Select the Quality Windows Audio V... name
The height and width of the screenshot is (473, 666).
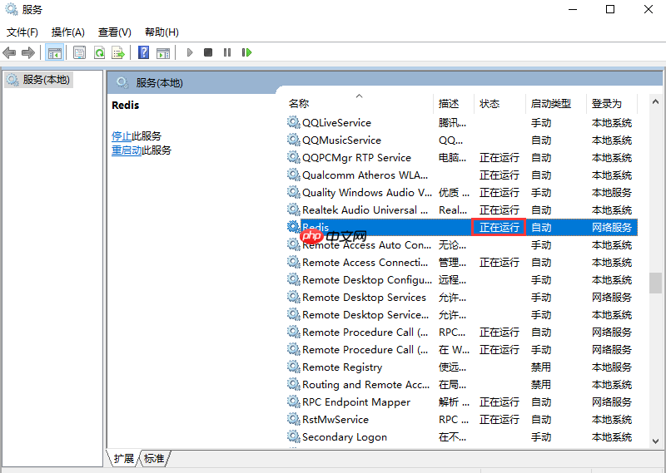(367, 193)
